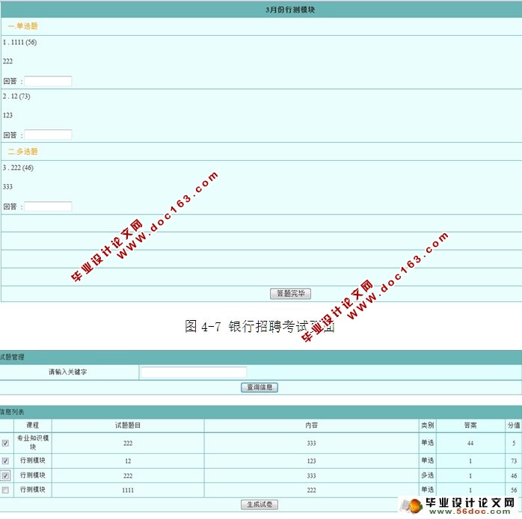Select question text 1 . 1111 (56)

(19, 43)
